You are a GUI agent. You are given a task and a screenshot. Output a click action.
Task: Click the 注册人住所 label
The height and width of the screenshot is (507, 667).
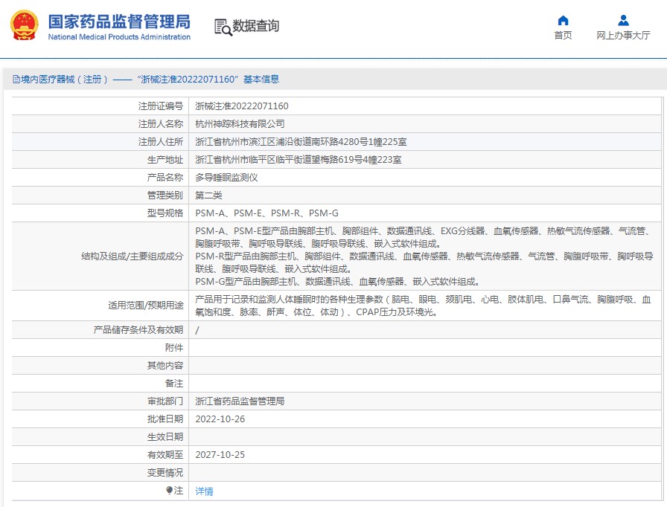[x=160, y=142]
